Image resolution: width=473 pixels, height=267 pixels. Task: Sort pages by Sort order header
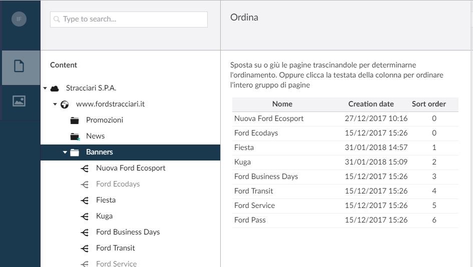pyautogui.click(x=428, y=104)
